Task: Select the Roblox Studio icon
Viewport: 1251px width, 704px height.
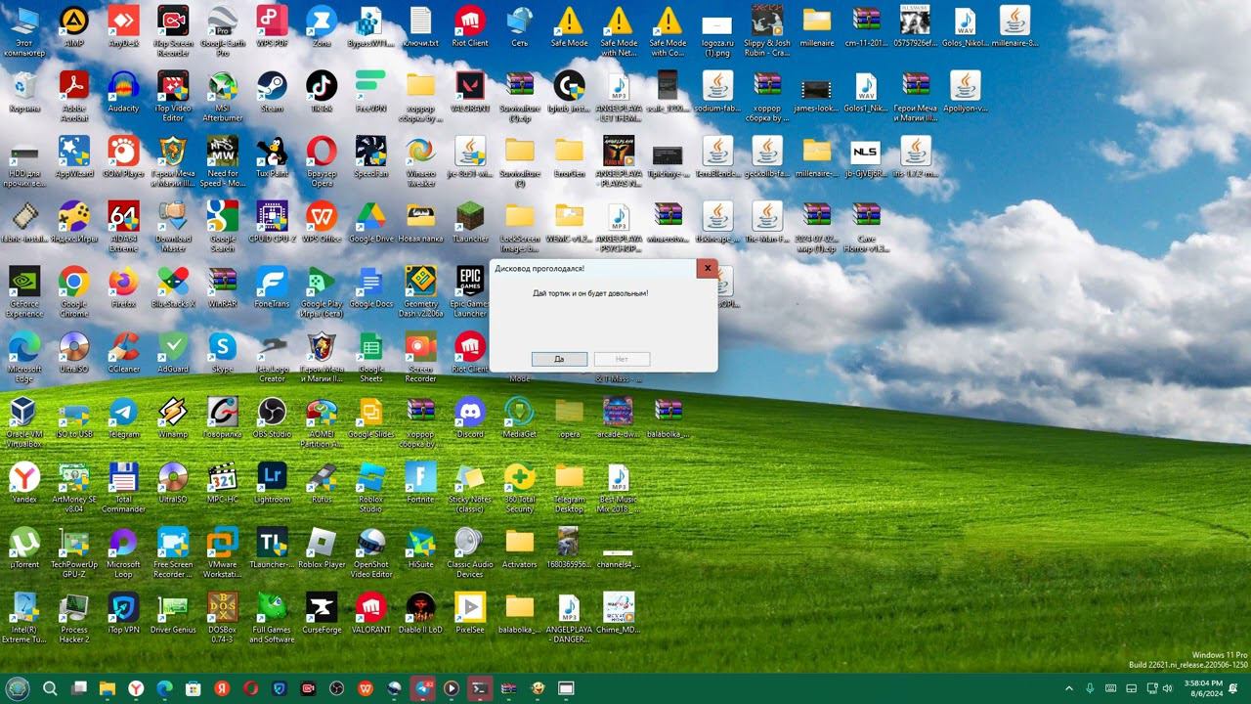Action: tap(371, 488)
